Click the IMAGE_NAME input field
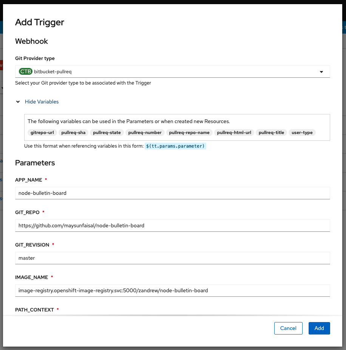Viewport: 346px width, 350px height. click(172, 290)
